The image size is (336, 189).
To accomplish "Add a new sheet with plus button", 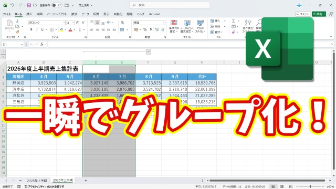I will 86,181.
